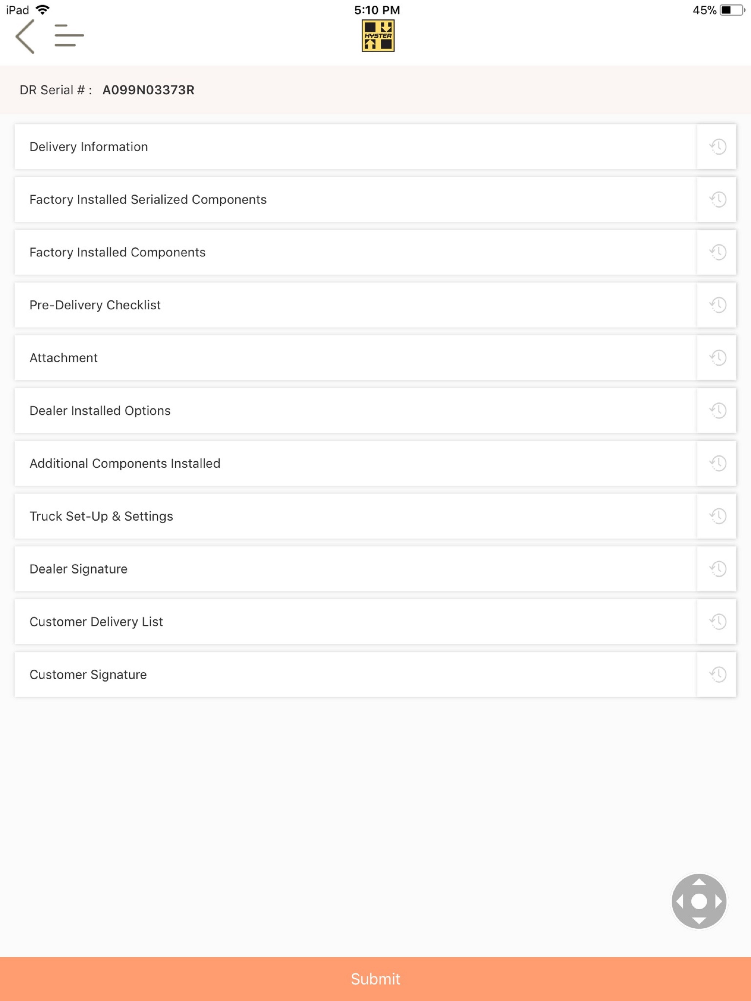Open history icon for Dealer Signature
Viewport: 751px width, 1001px height.
coord(717,569)
